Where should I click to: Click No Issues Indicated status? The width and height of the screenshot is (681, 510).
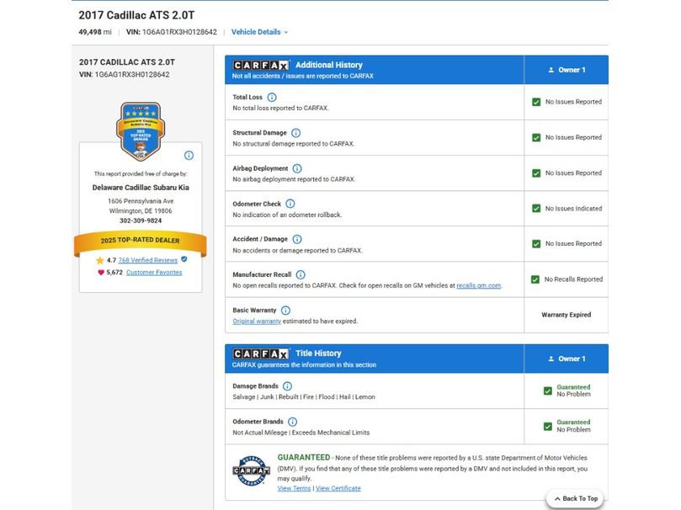click(573, 209)
